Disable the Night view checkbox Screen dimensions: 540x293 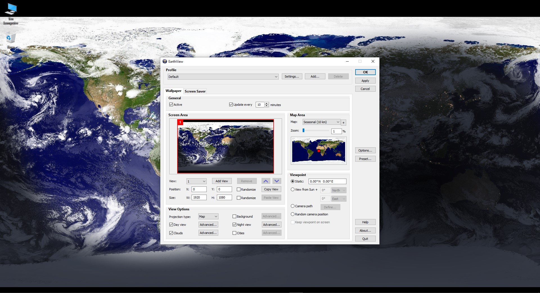point(234,225)
